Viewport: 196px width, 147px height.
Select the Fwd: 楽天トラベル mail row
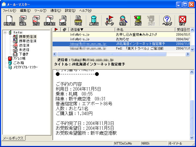pos(121,48)
